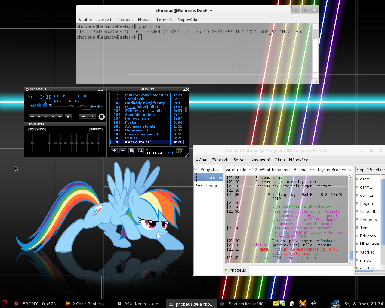Select user Eduardo in XChat user list
The image size is (385, 308).
coord(368,236)
